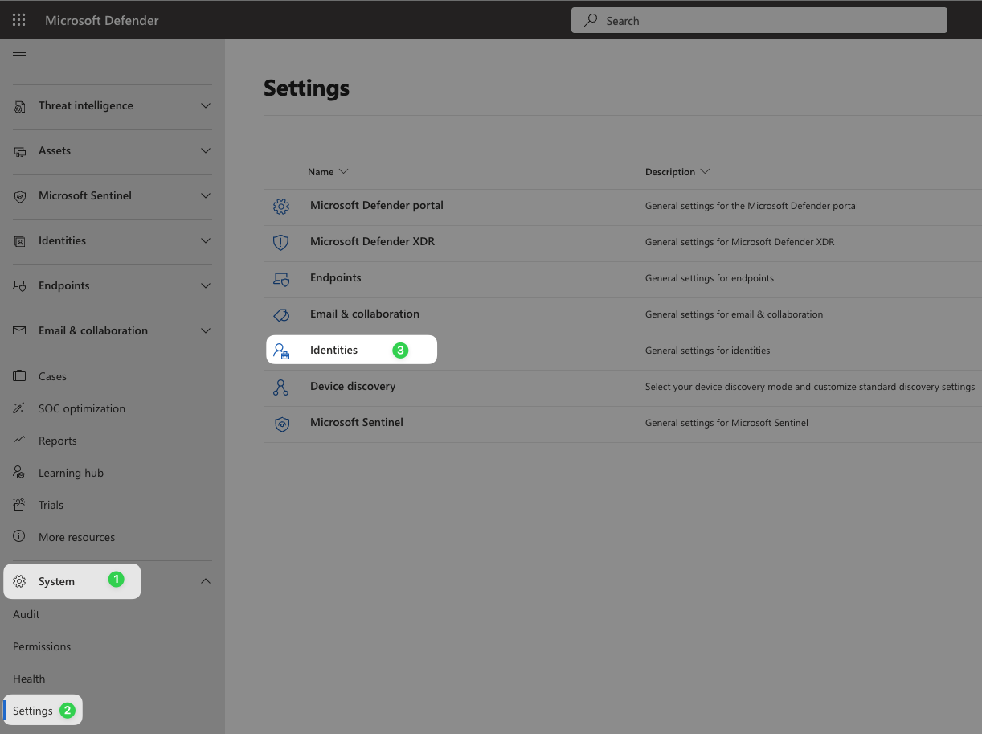Click the Email & collaboration envelope icon in sidebar
The image size is (982, 734).
coord(20,331)
